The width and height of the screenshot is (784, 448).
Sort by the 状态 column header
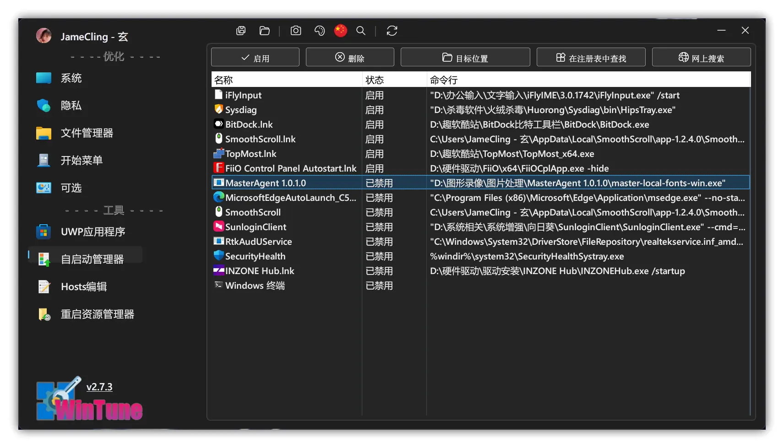[394, 80]
